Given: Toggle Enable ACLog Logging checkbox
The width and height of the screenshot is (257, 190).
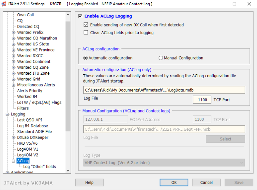Looking at the screenshot, I should click(80, 16).
